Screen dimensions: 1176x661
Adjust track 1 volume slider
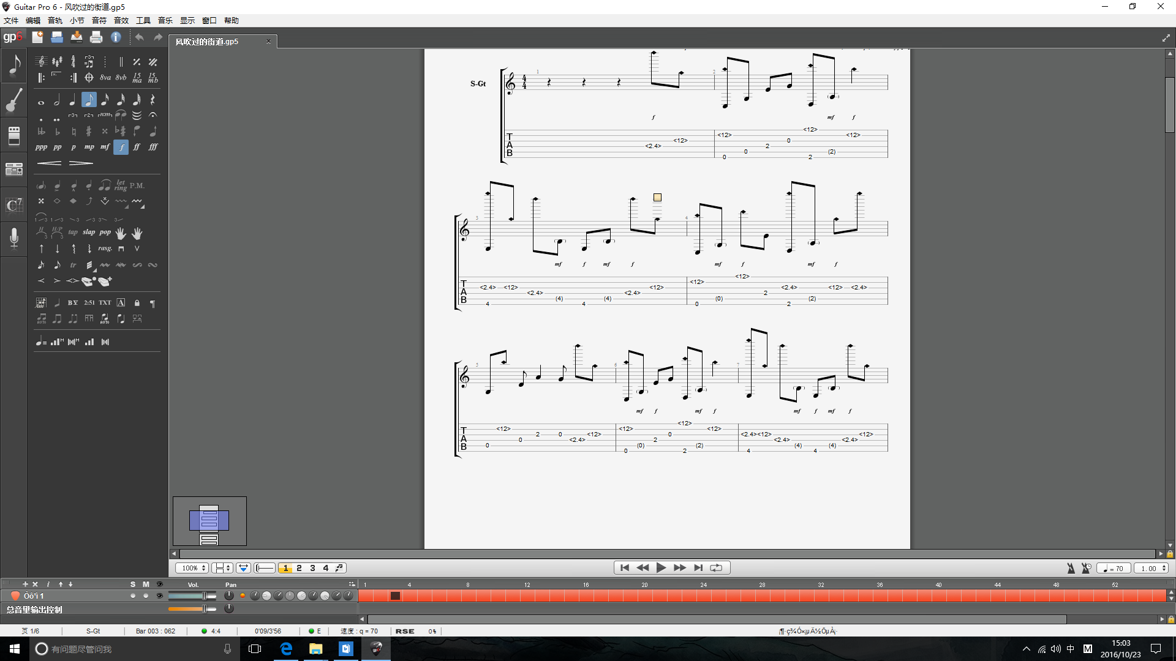pyautogui.click(x=192, y=596)
